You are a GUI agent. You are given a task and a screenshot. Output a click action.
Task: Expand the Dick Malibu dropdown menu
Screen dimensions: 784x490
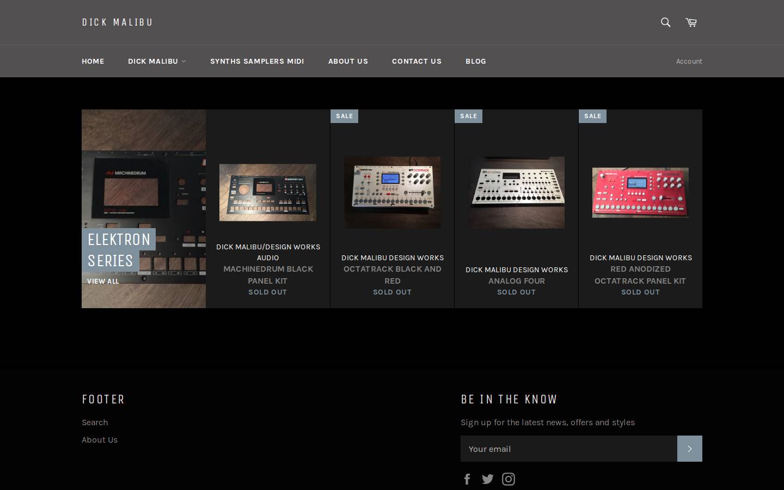(157, 61)
